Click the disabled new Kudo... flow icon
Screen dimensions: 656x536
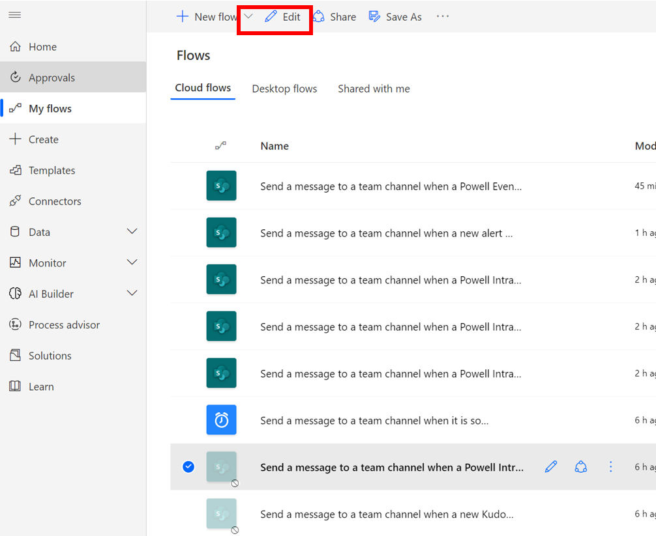click(221, 513)
